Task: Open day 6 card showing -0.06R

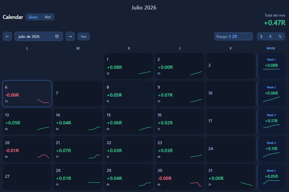Action: click(x=27, y=94)
